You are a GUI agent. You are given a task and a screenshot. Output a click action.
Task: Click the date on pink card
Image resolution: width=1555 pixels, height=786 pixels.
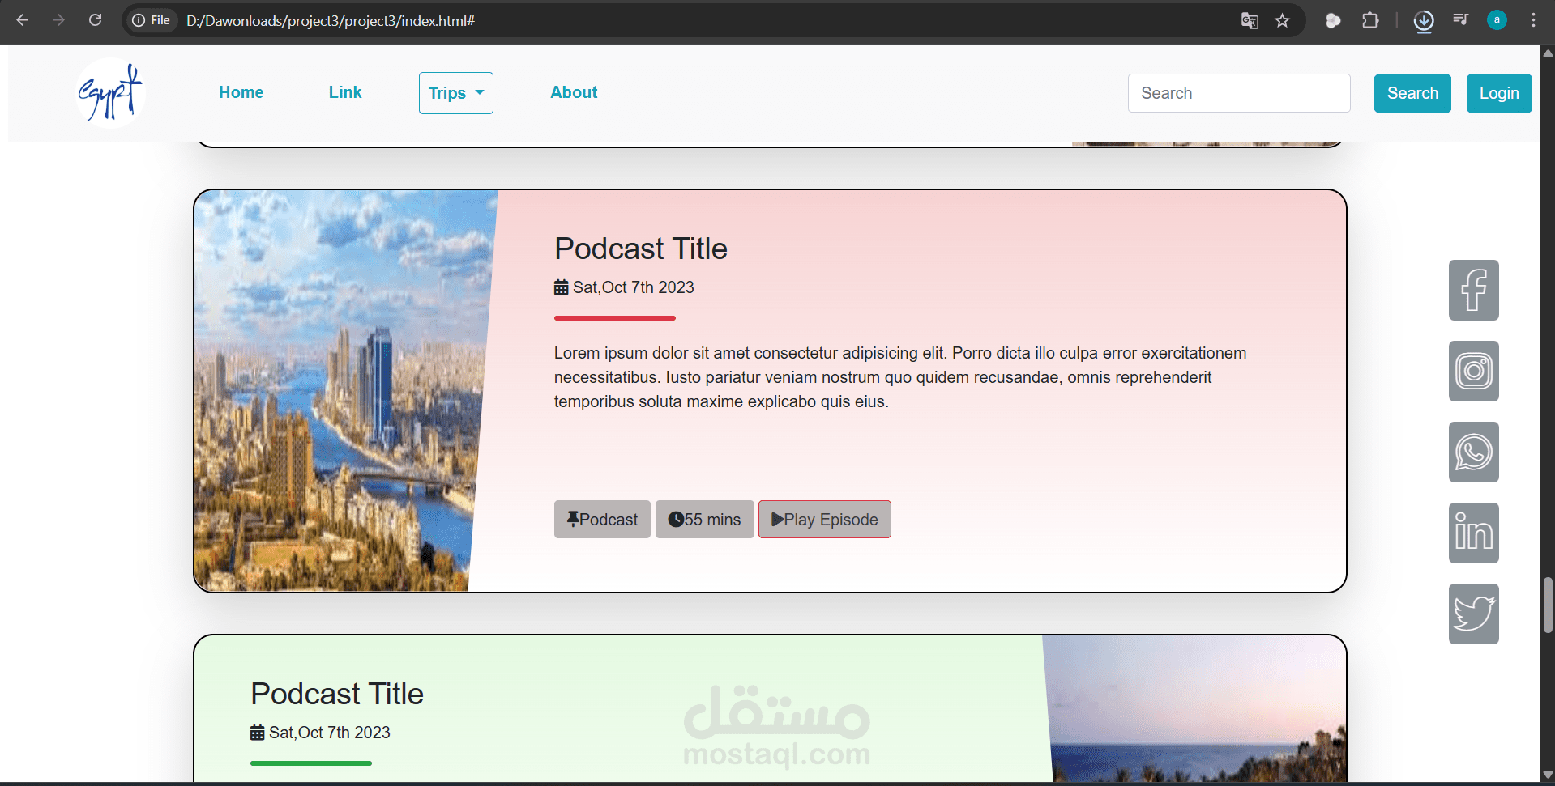click(624, 287)
